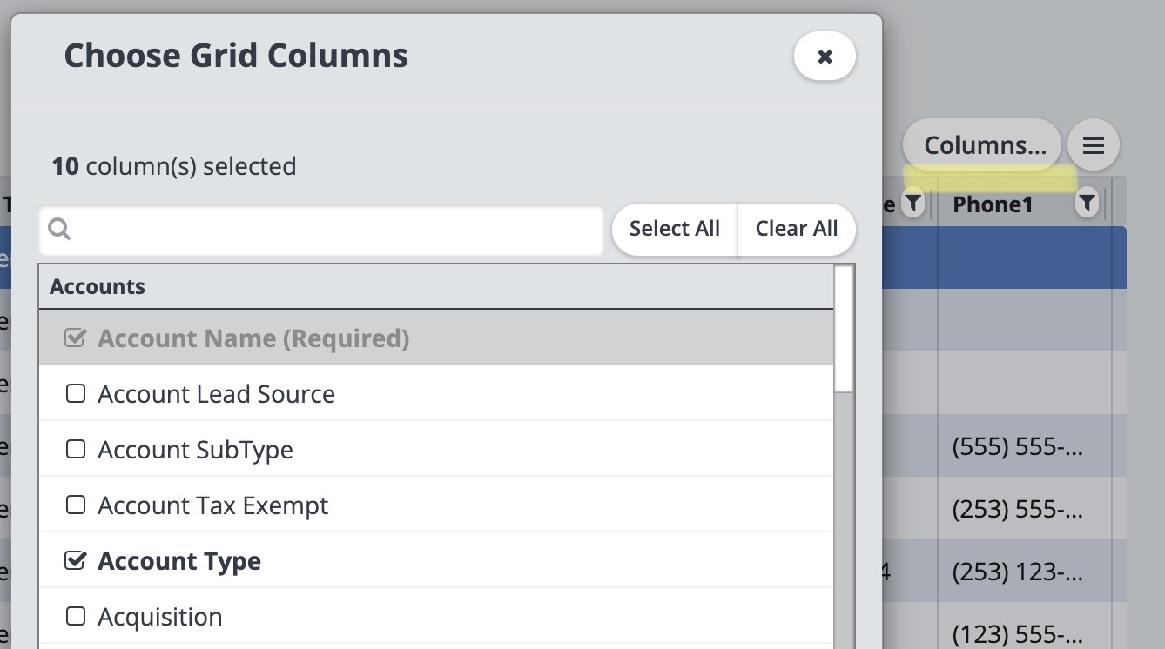
Task: Click the filter icon left of Phone1
Action: coord(912,204)
